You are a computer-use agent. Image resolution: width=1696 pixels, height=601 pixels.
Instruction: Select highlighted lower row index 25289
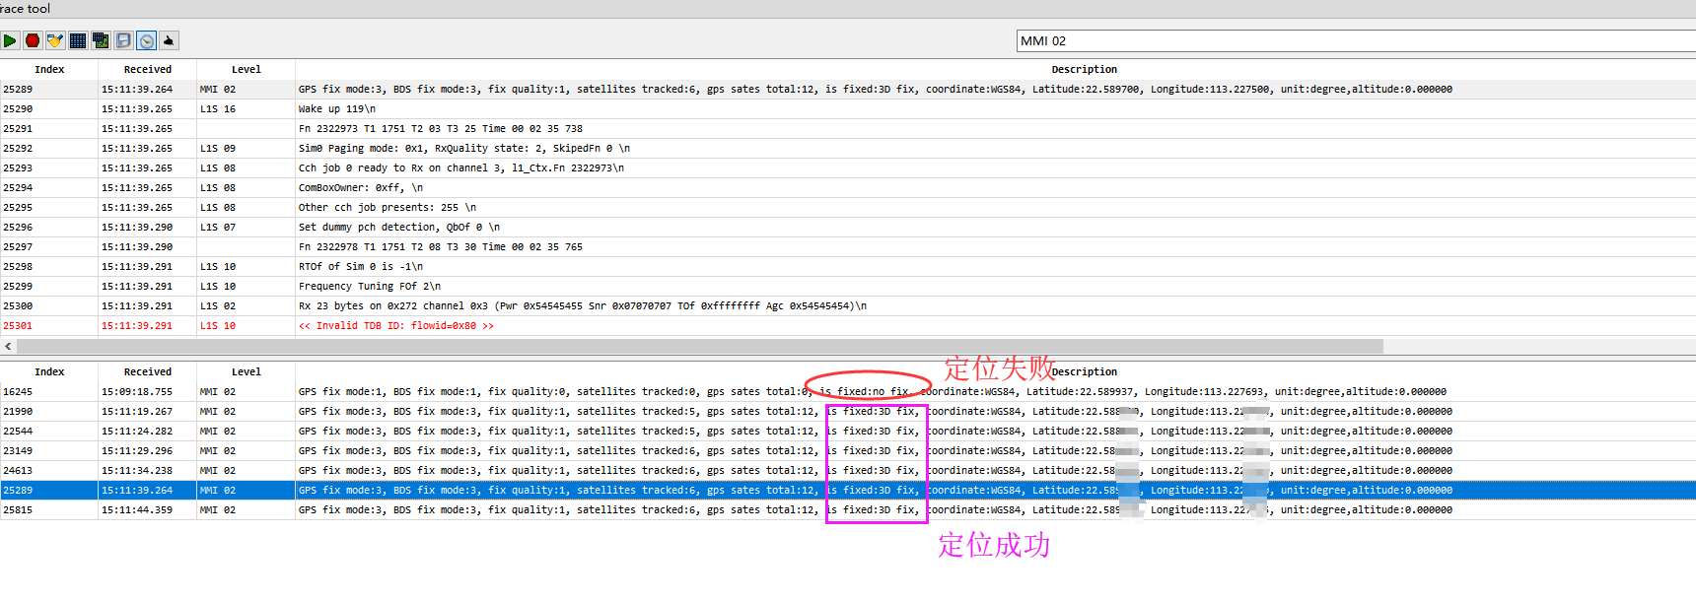click(848, 491)
